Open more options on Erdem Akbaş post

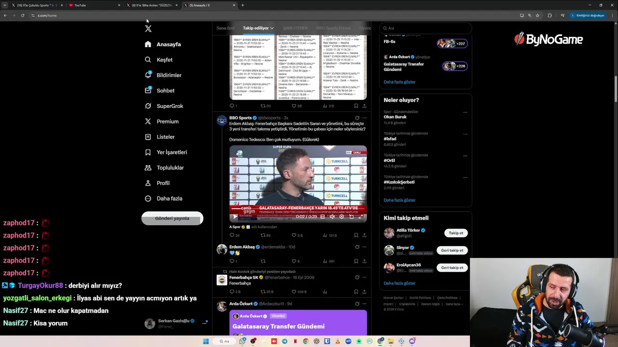pos(364,247)
